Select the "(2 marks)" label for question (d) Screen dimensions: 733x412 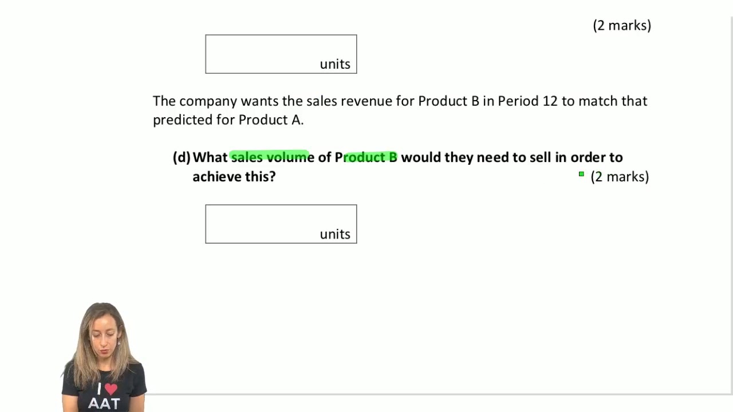tap(620, 177)
